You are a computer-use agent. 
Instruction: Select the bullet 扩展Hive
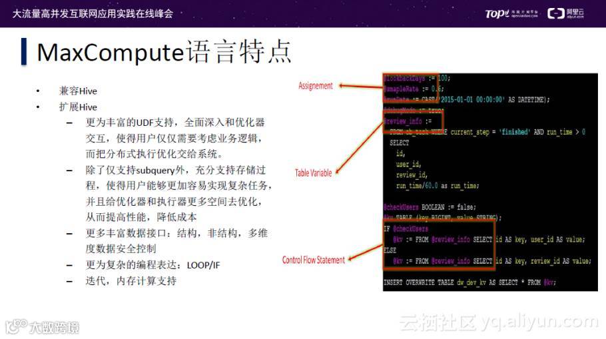coord(78,107)
